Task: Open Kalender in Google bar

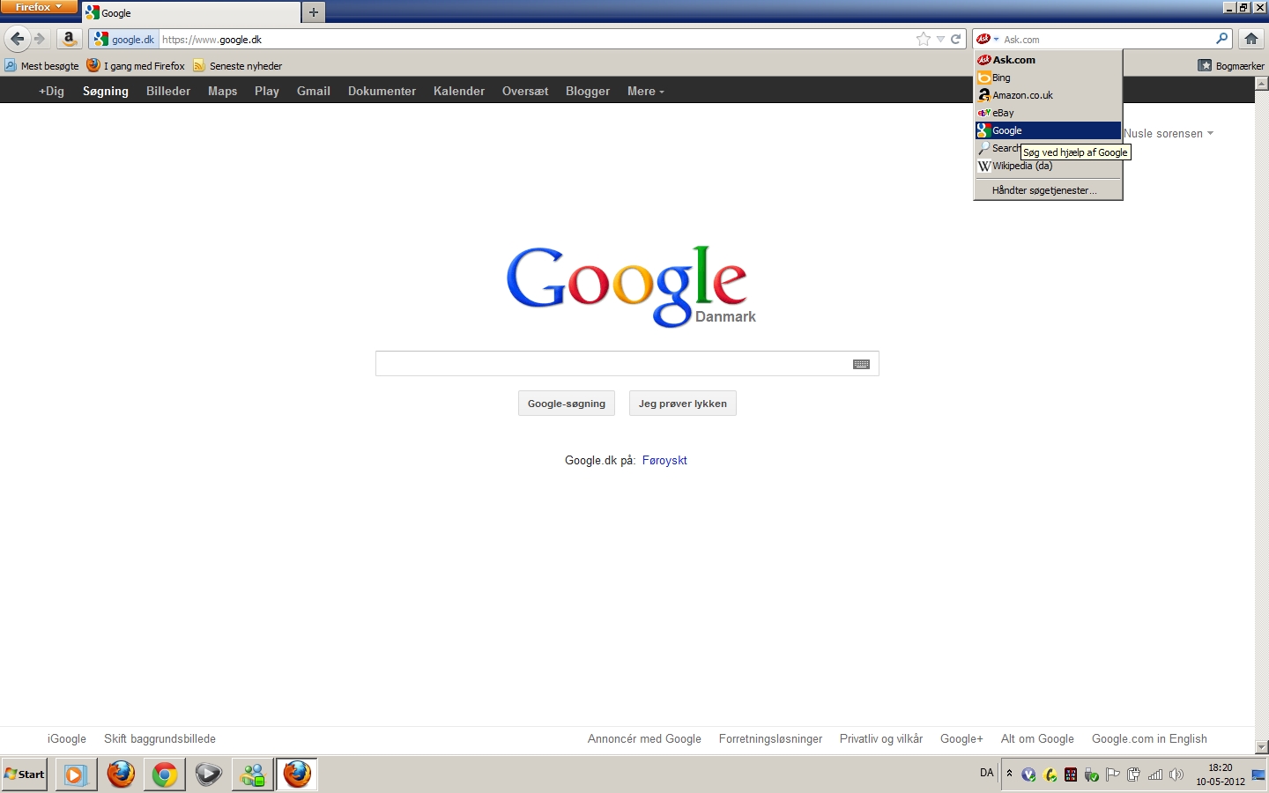Action: point(459,91)
